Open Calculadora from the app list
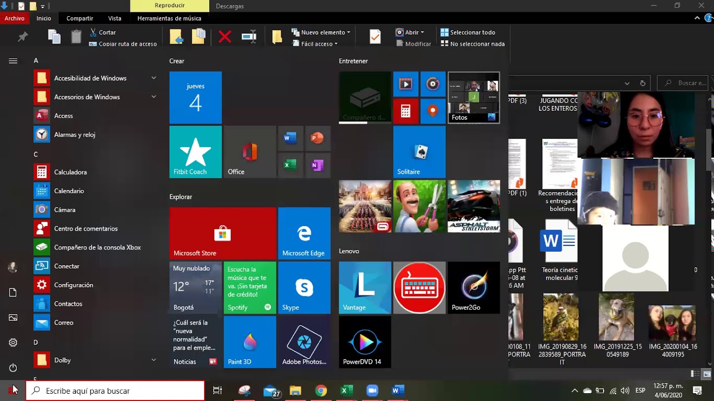This screenshot has width=714, height=401. (95, 172)
